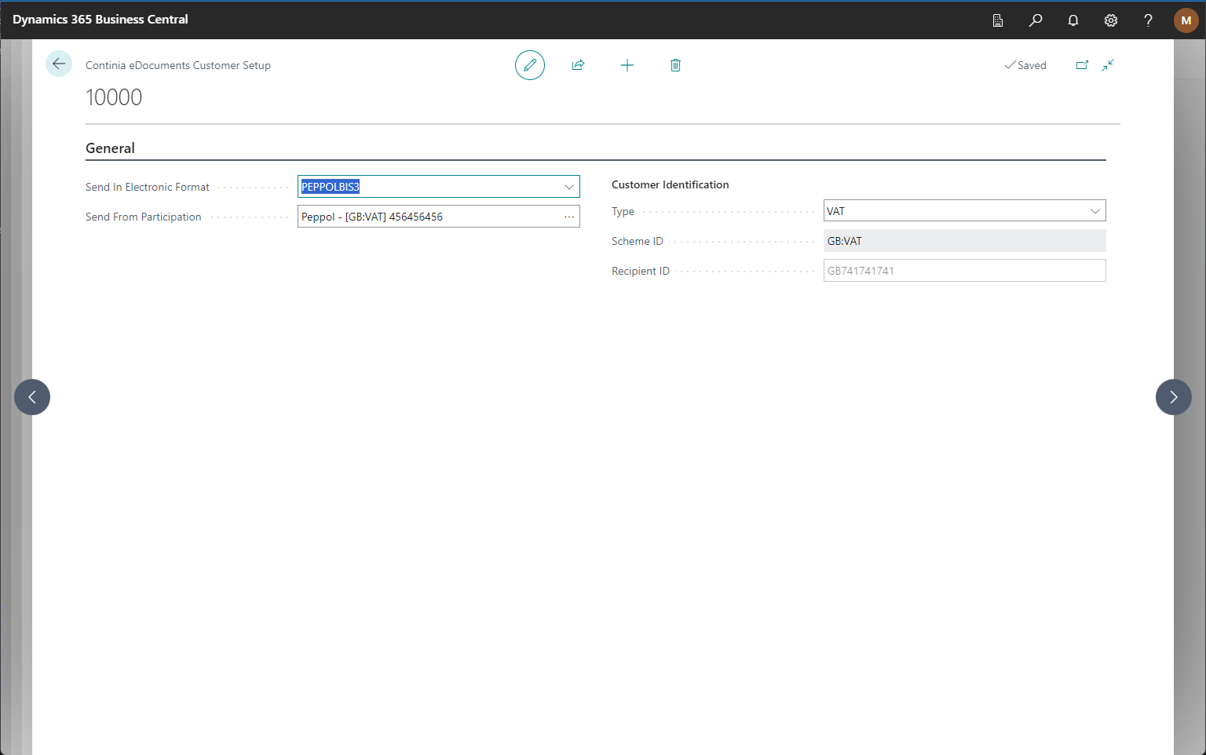This screenshot has height=755, width=1206.
Task: Open Send From Participation lookup ellipsis
Action: point(569,217)
